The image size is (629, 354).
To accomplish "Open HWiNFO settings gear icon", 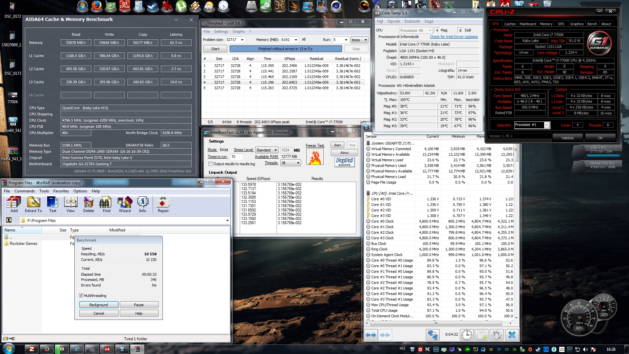I will coord(496,335).
